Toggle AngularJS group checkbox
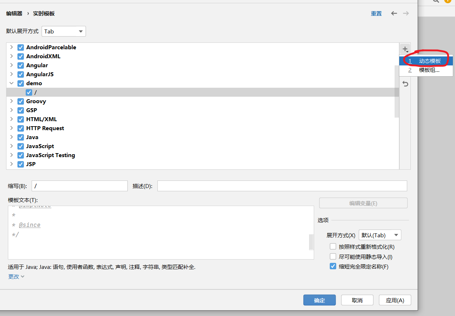Screen dimensions: 455x316 21,74
